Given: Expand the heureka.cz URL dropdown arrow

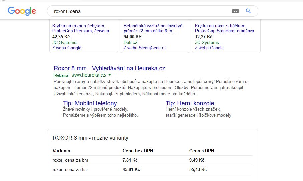Looking at the screenshot, I should tap(110, 75).
